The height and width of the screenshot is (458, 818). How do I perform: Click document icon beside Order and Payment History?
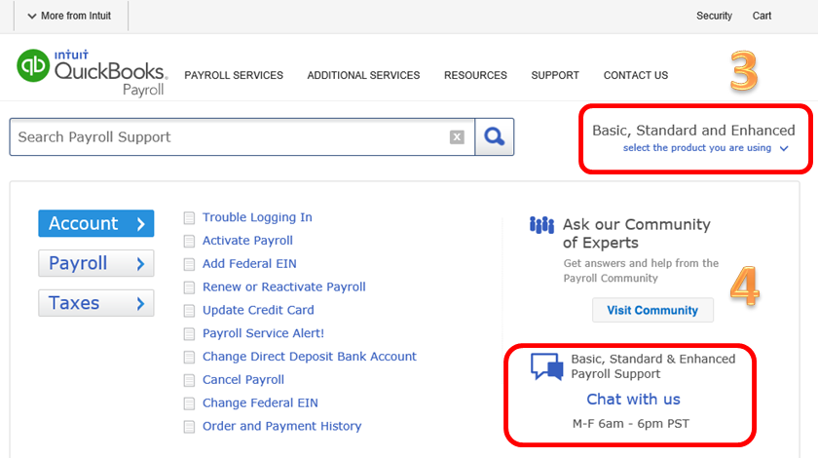189,427
